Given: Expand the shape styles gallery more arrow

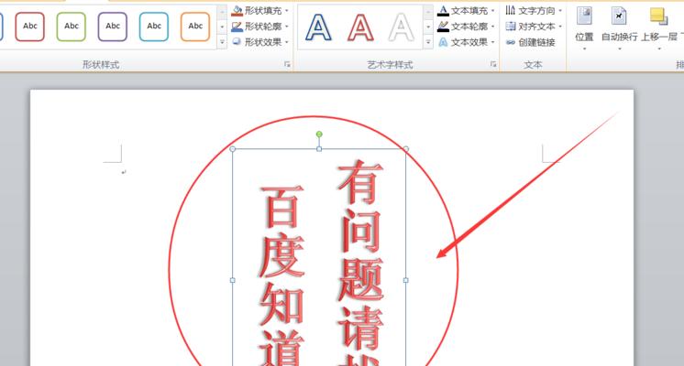Looking at the screenshot, I should pos(222,42).
